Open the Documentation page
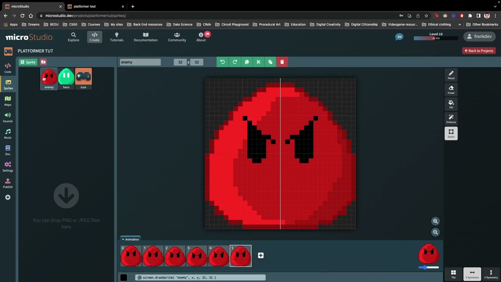Screen dimensions: 501x282 tap(146, 37)
